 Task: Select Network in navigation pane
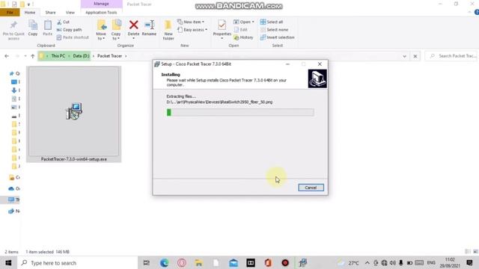[x=14, y=211]
